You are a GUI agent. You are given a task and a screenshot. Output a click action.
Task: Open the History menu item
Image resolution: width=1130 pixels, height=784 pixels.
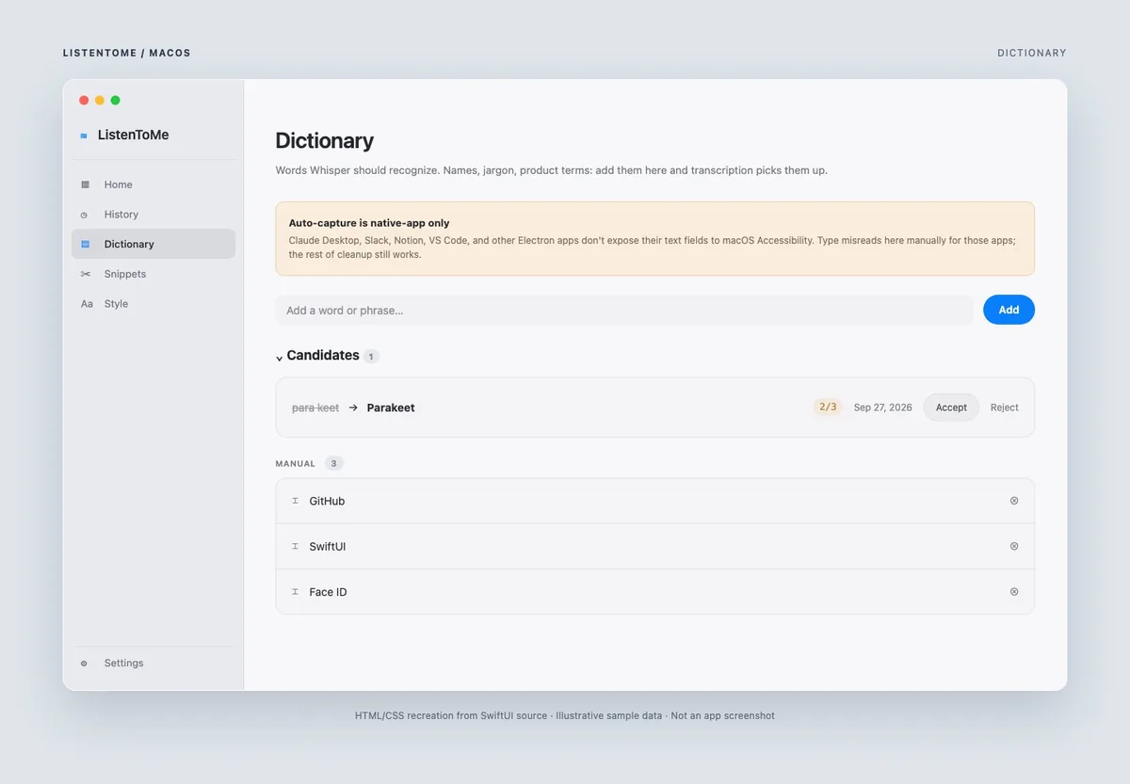click(153, 215)
